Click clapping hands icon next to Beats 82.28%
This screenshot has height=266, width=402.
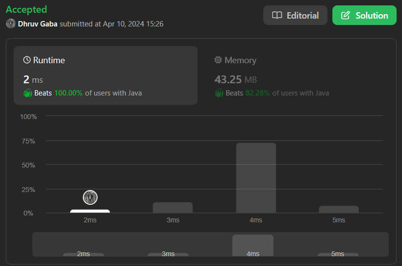coord(219,93)
